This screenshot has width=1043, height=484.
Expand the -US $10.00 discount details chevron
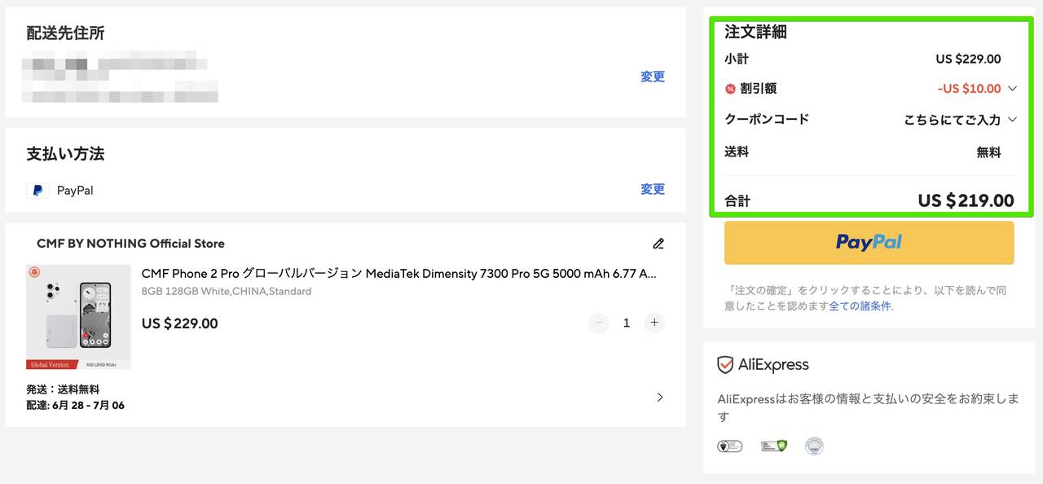pyautogui.click(x=1013, y=89)
